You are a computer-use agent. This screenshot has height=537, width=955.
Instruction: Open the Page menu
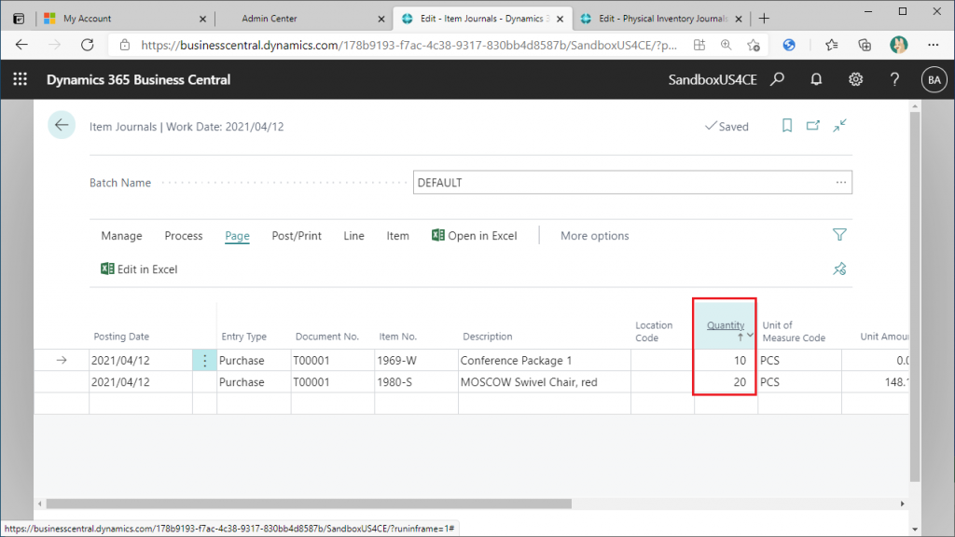[237, 236]
